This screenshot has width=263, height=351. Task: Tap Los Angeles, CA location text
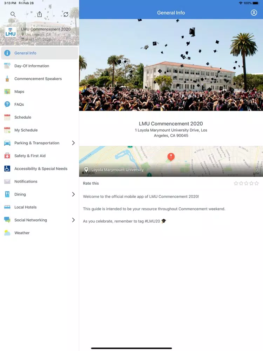point(38,34)
